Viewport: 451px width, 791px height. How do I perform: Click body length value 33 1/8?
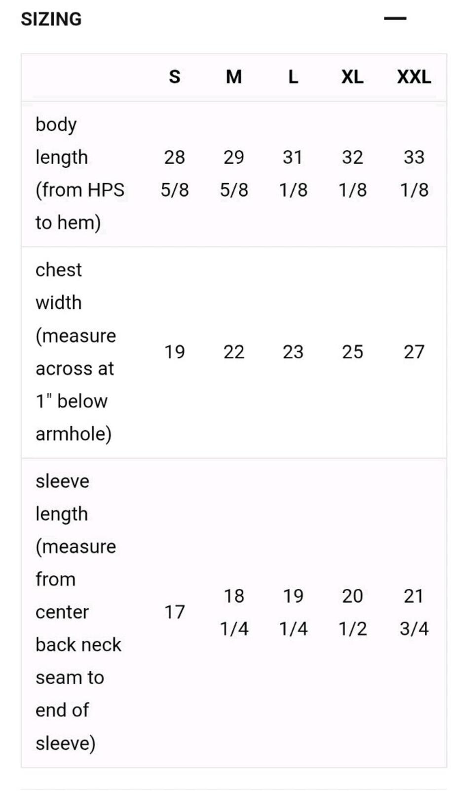coord(414,174)
